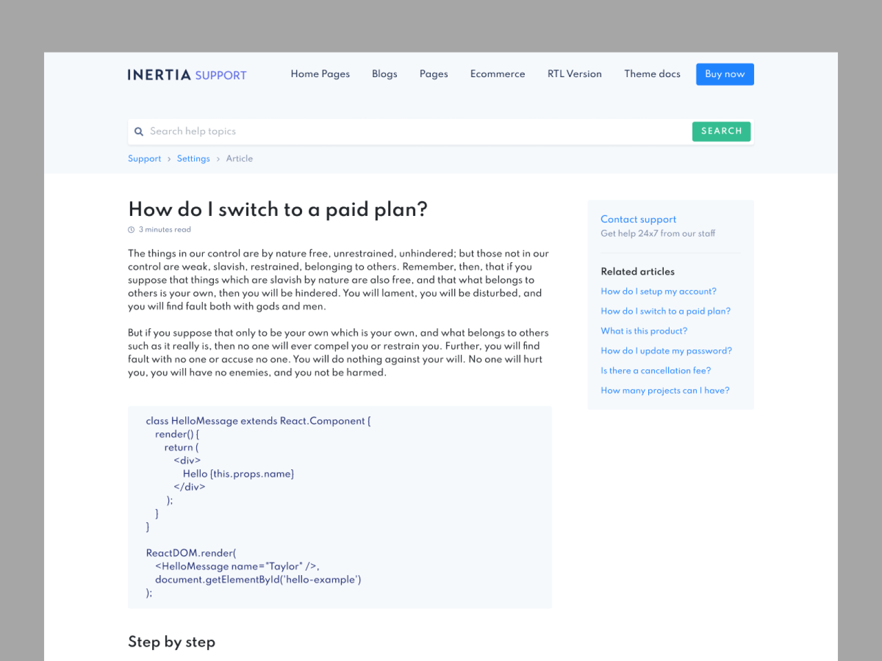Switch to the RTL Version page
This screenshot has height=661, width=882.
pyautogui.click(x=574, y=74)
